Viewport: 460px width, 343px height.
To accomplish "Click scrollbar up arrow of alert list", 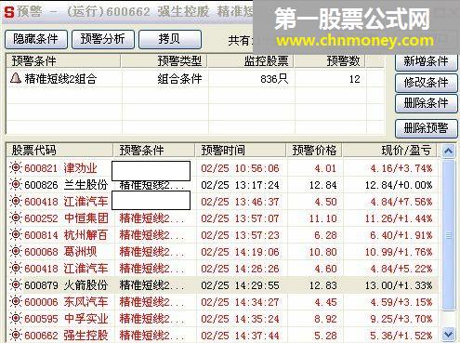I will click(x=448, y=152).
